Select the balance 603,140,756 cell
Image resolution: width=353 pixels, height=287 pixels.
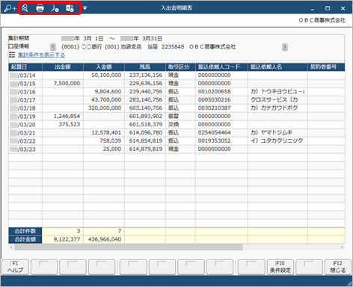[x=145, y=108]
